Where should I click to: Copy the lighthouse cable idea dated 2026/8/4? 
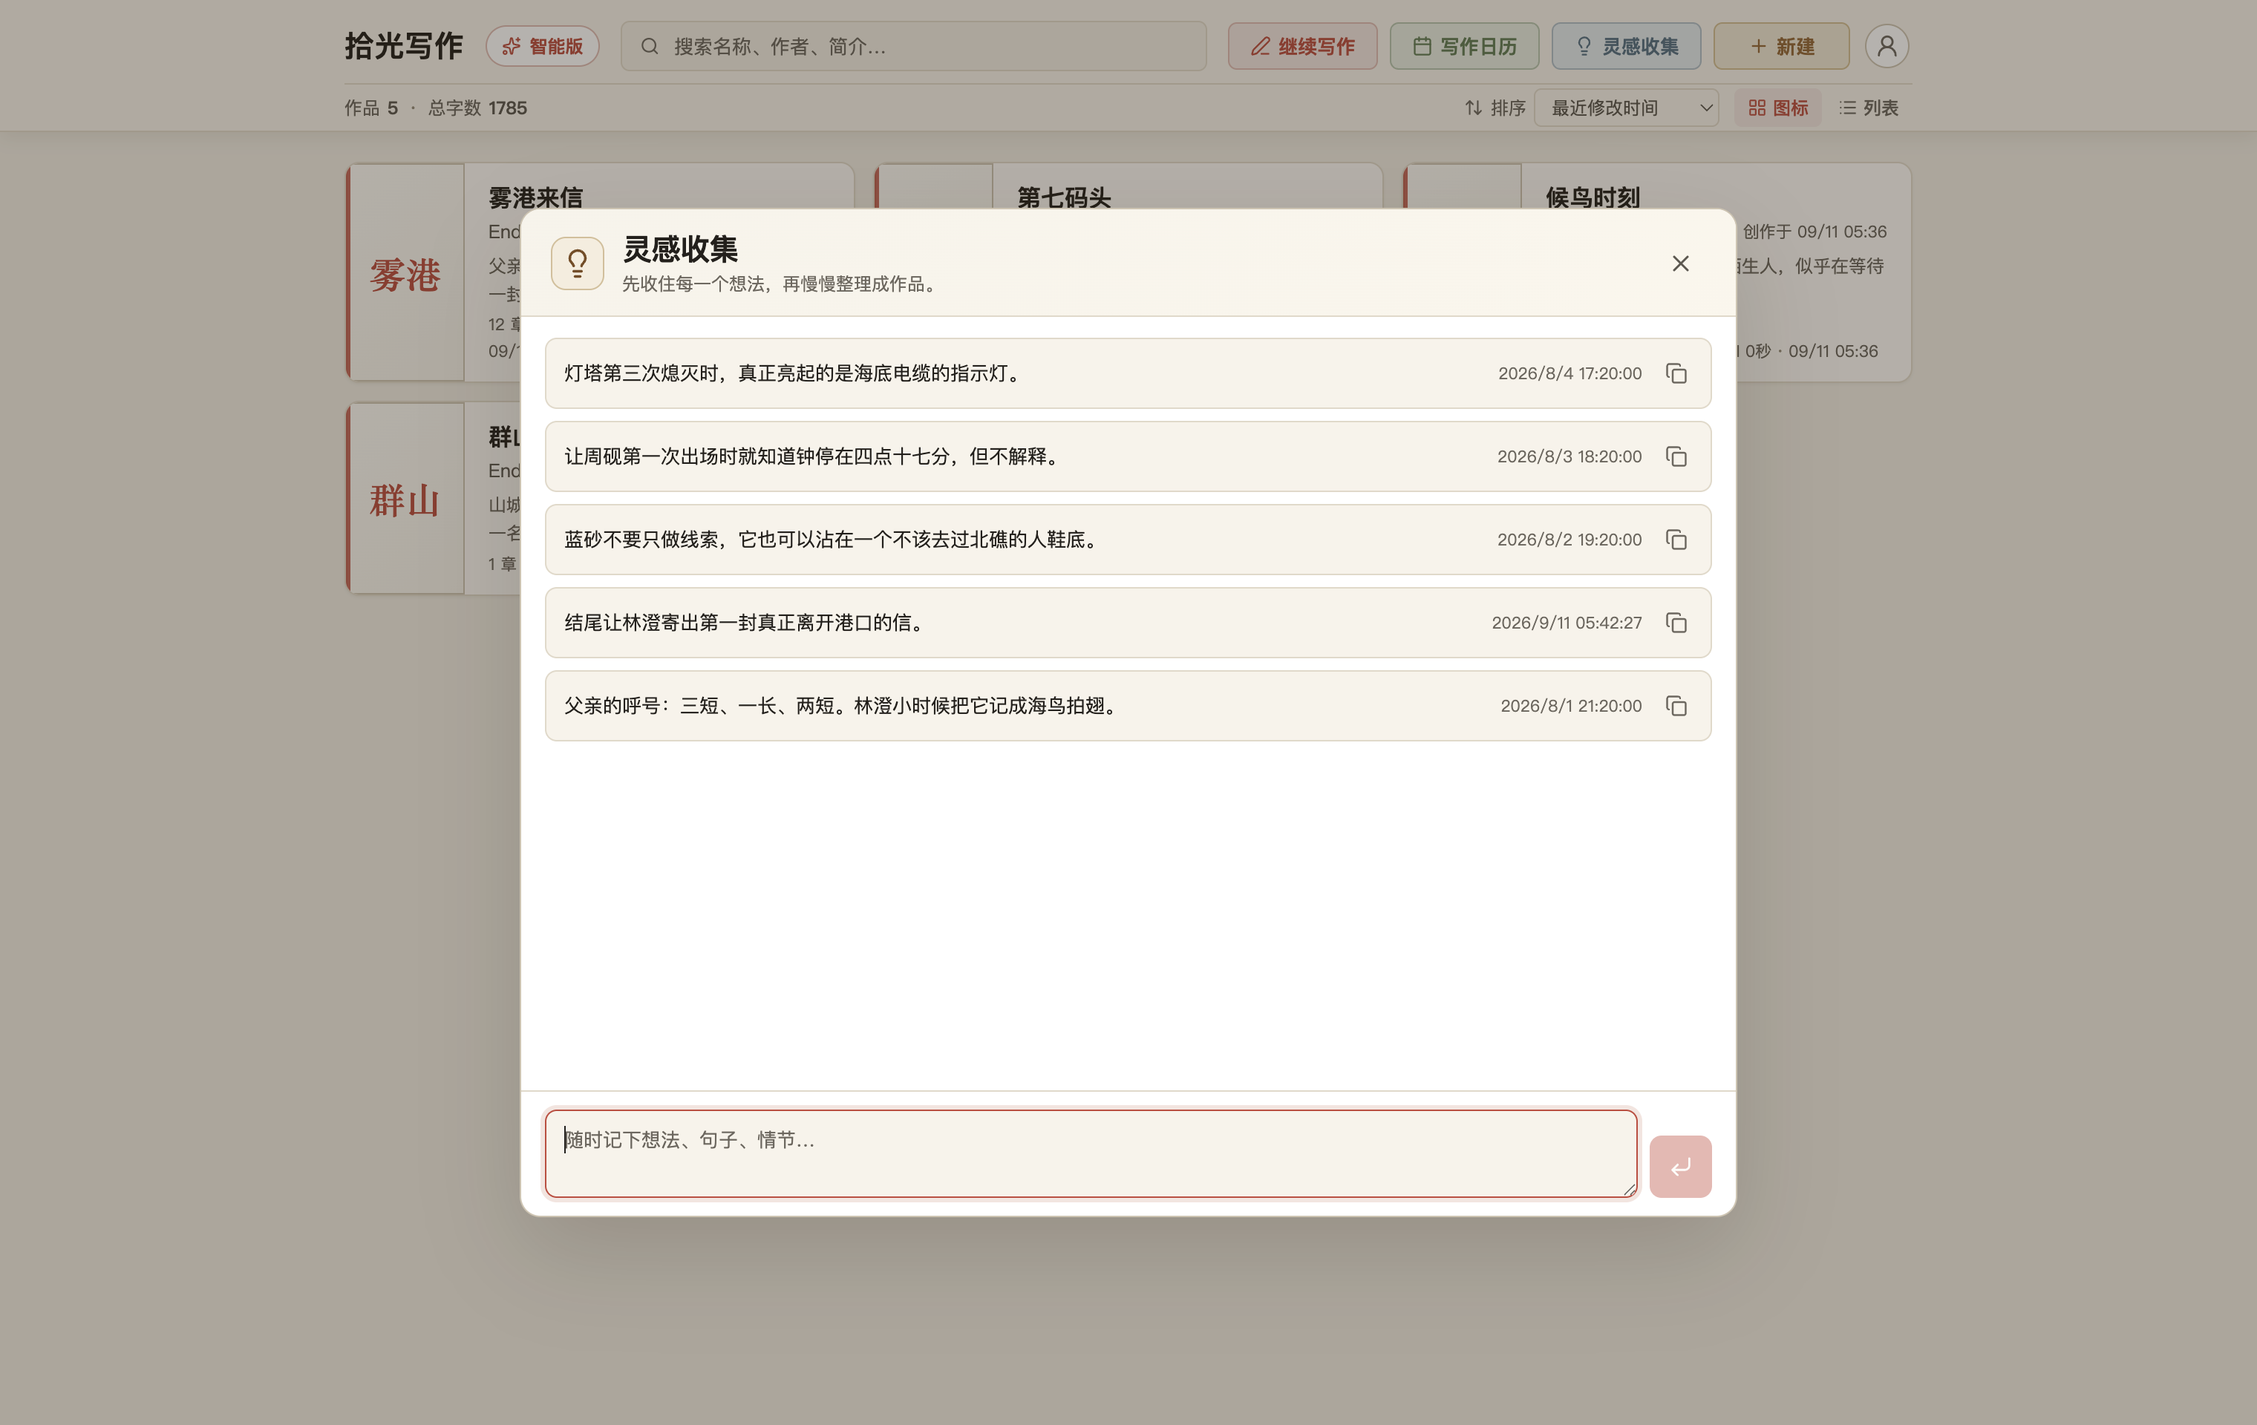1676,374
